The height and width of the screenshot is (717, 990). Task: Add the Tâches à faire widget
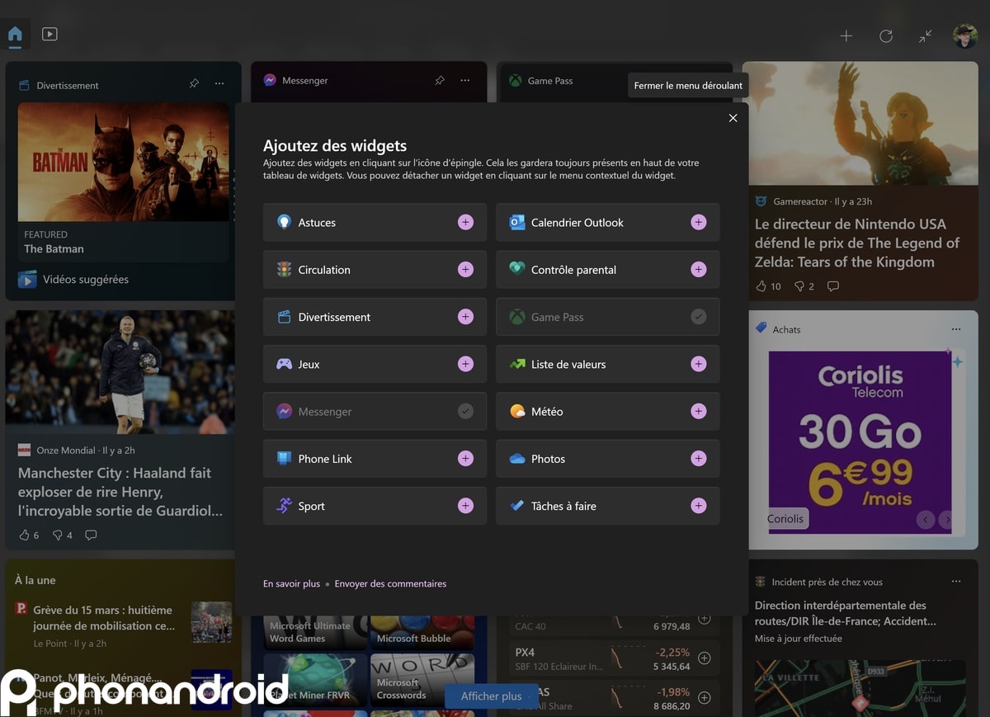click(699, 506)
